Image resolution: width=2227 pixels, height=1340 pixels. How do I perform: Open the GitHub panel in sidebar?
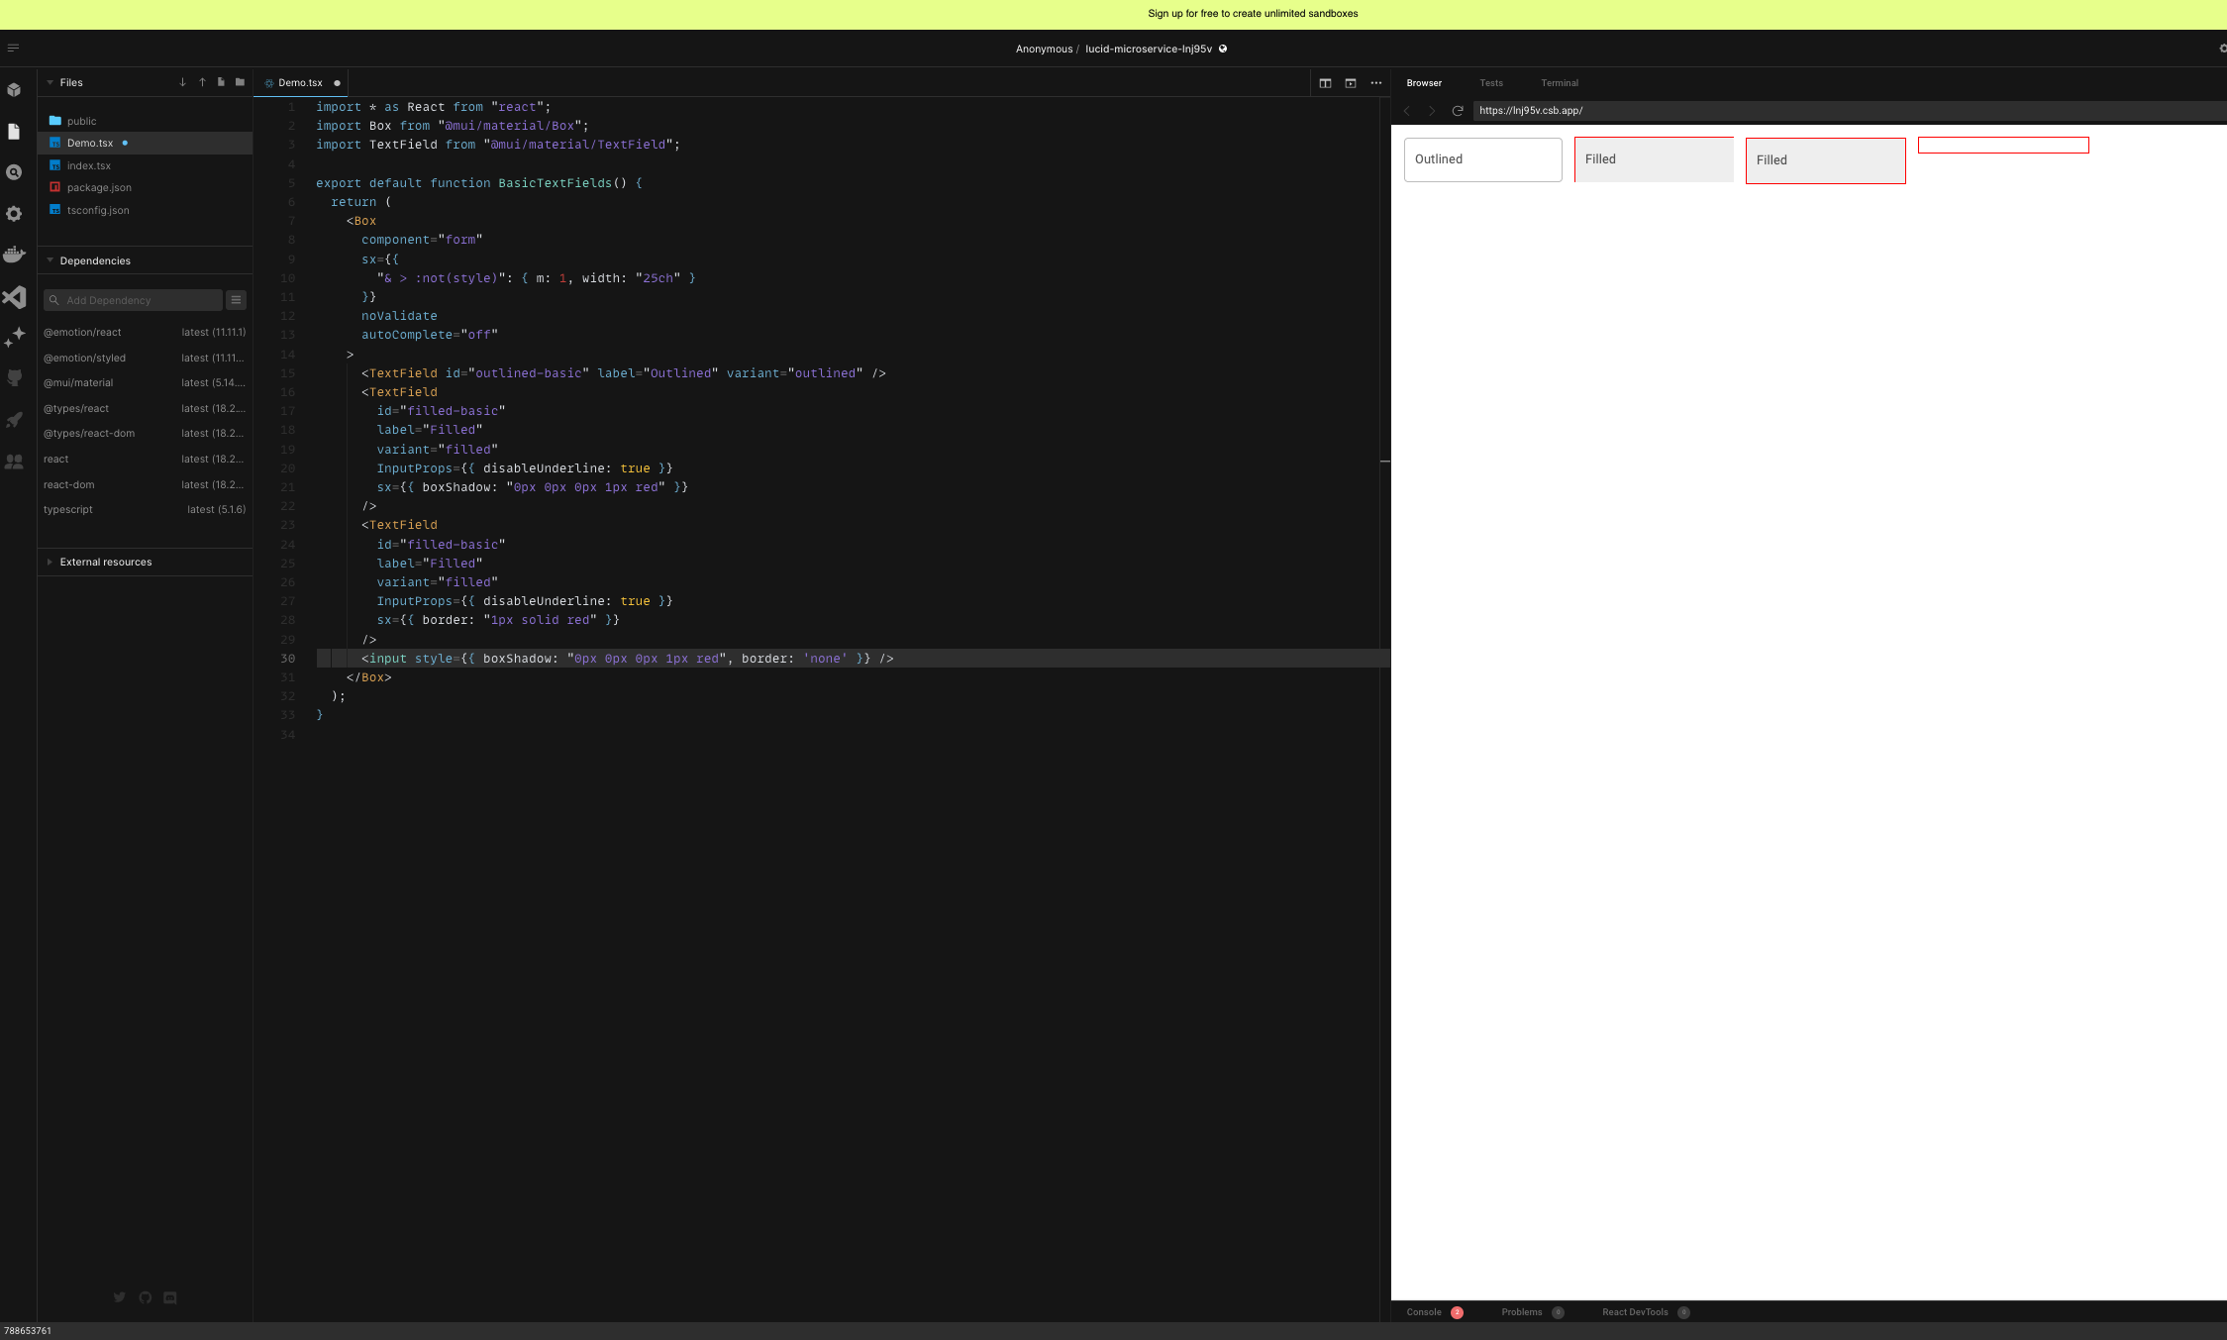[x=14, y=377]
